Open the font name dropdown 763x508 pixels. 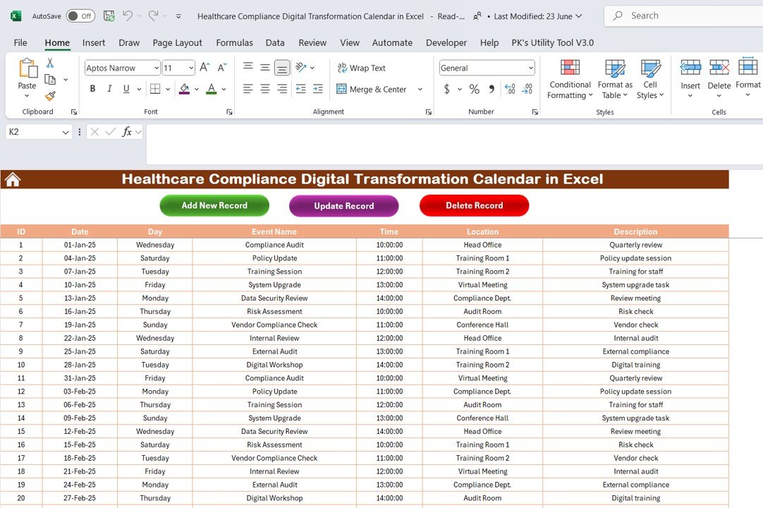pos(157,68)
